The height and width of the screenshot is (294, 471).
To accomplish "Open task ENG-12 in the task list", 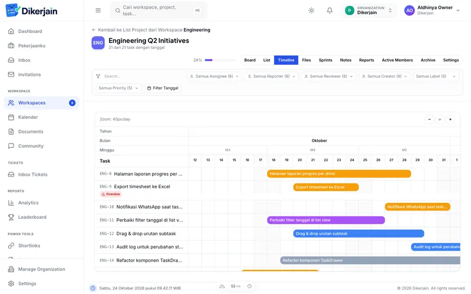I will (141, 233).
